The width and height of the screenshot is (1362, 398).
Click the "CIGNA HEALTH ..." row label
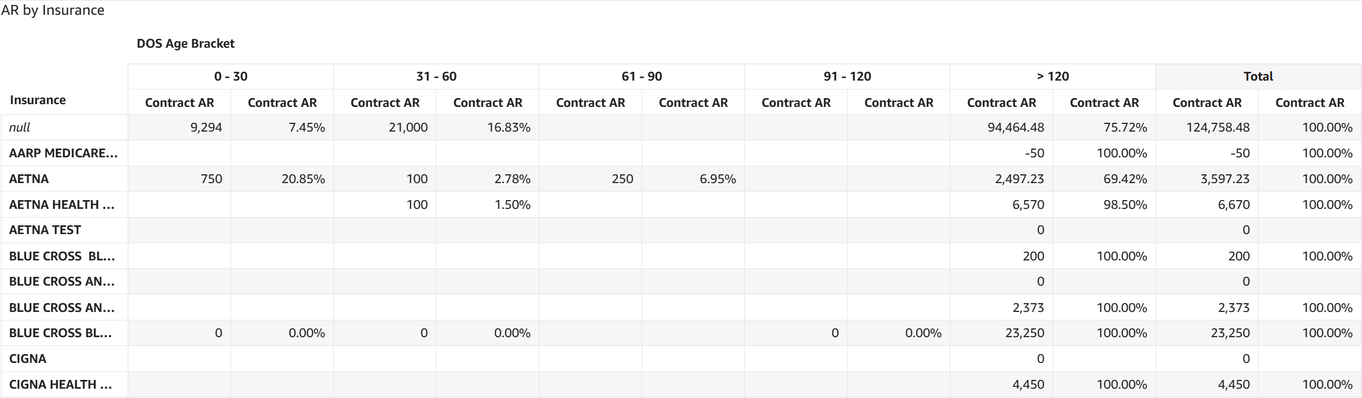click(60, 385)
